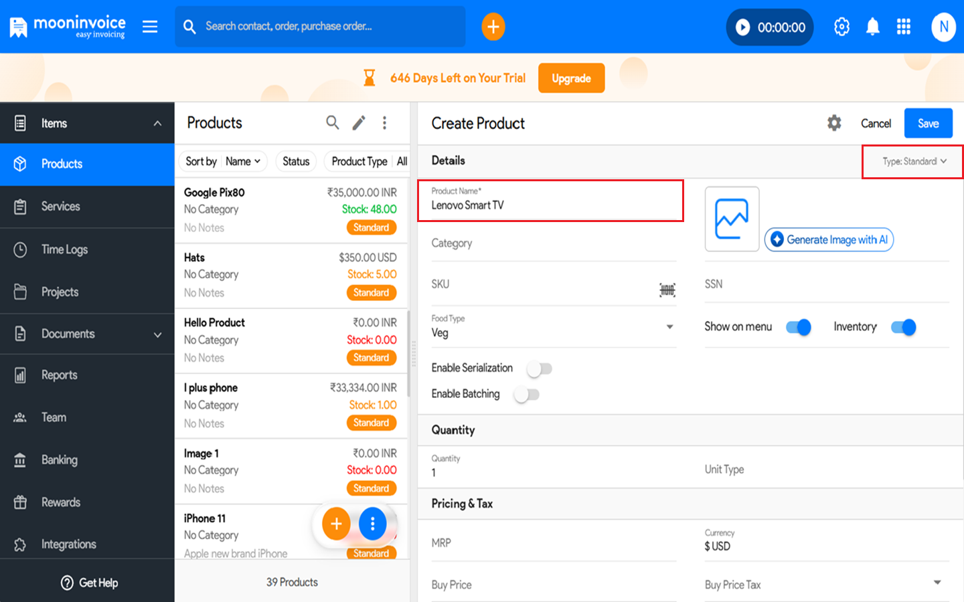Click the Category field
Image resolution: width=964 pixels, height=602 pixels.
click(554, 243)
